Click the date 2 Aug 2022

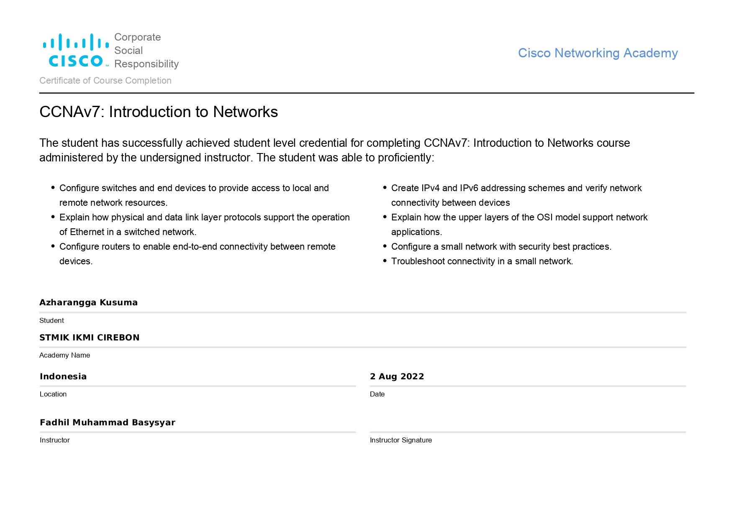(397, 376)
